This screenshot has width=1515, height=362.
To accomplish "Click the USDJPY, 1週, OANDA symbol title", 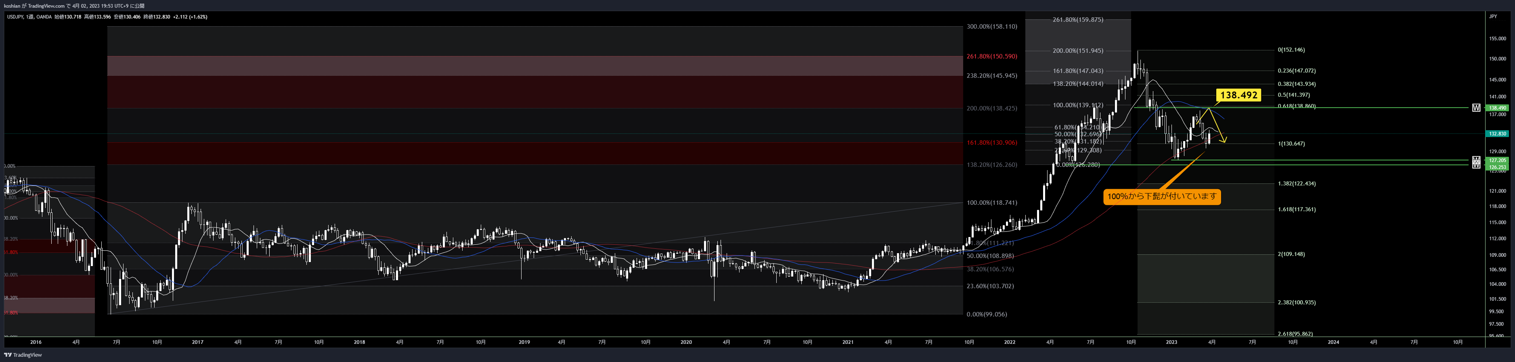I will coord(29,17).
